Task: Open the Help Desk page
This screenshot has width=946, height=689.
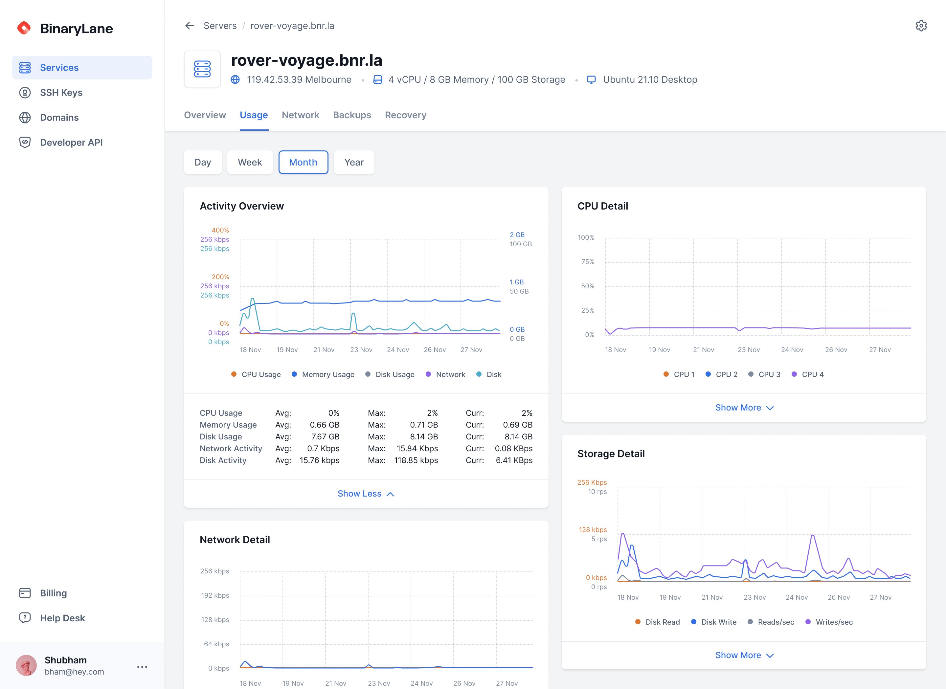Action: [62, 618]
